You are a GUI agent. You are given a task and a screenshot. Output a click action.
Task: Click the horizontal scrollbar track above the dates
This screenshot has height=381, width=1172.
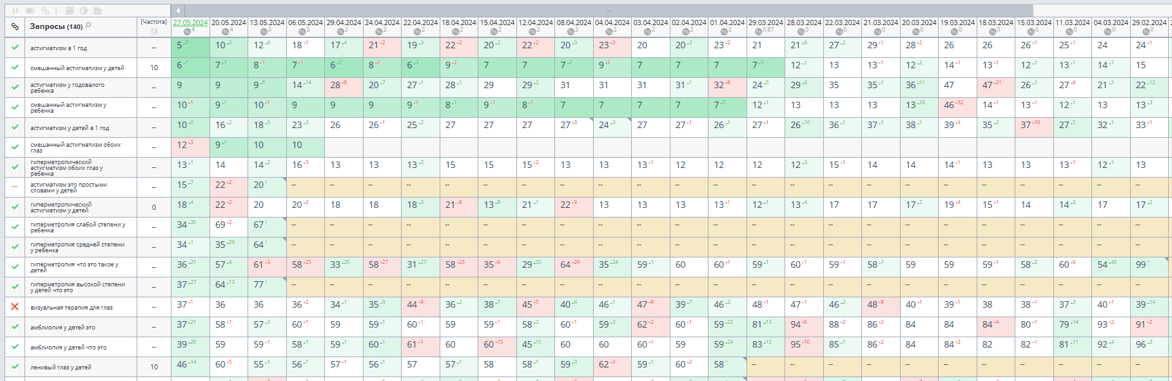click(609, 11)
